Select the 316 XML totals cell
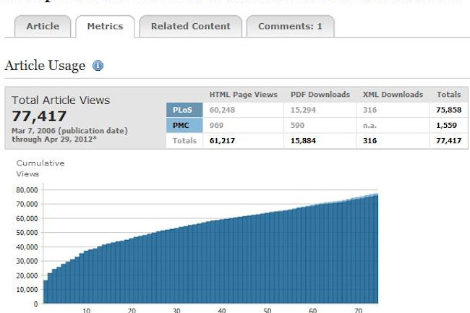 pyautogui.click(x=393, y=141)
